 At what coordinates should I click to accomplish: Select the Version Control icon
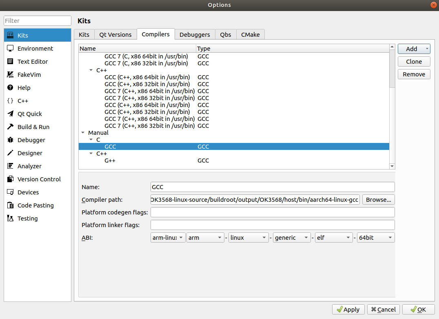(x=11, y=179)
